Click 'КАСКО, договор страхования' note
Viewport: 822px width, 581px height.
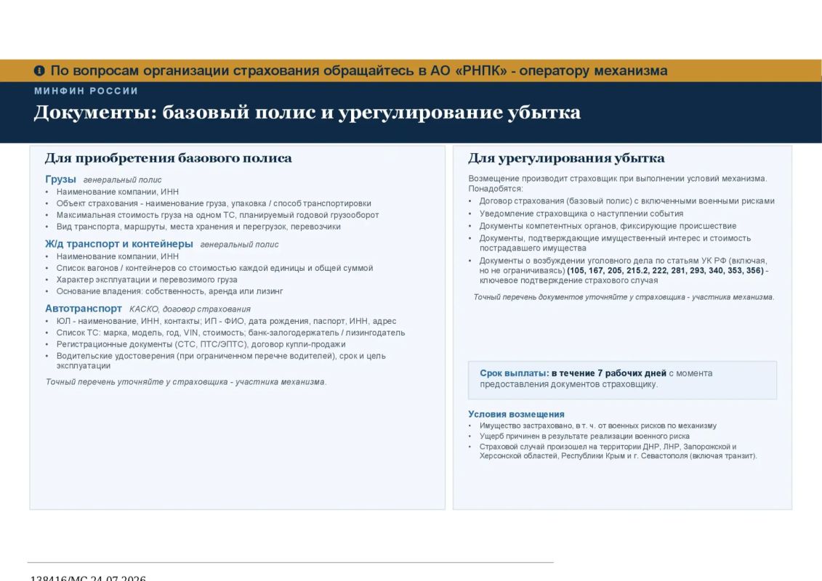(190, 309)
